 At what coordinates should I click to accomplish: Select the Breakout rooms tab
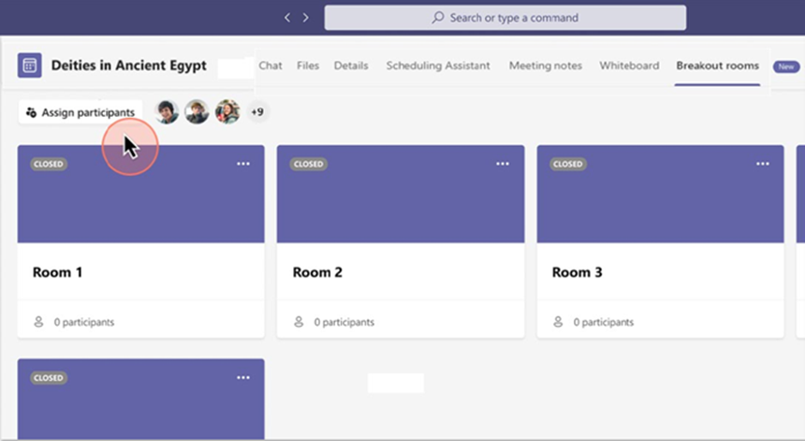[717, 66]
